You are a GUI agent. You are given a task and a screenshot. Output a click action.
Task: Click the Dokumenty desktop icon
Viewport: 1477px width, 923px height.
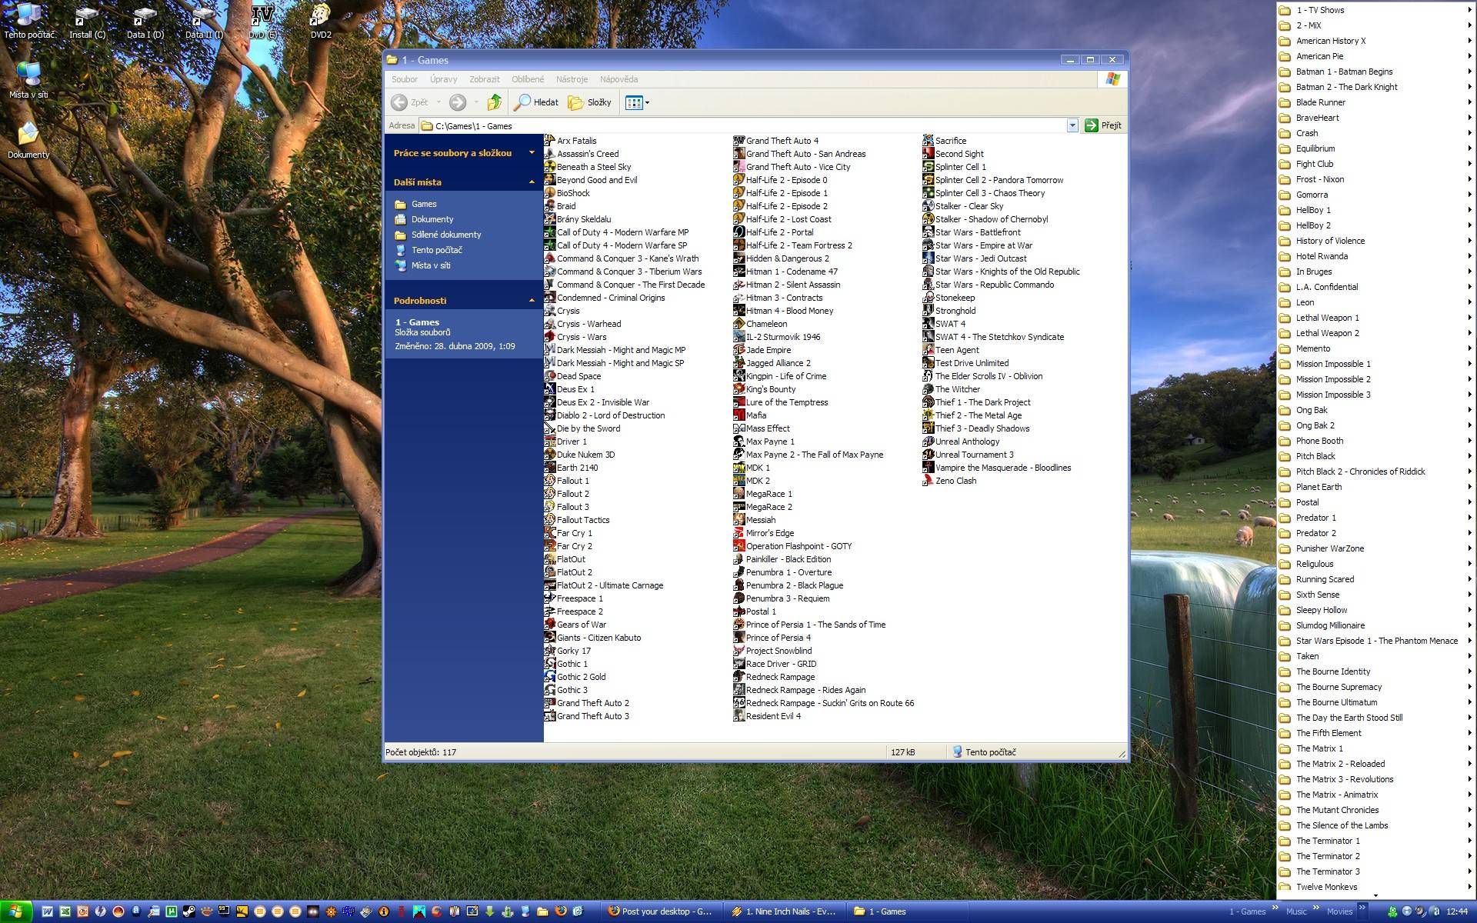point(28,140)
